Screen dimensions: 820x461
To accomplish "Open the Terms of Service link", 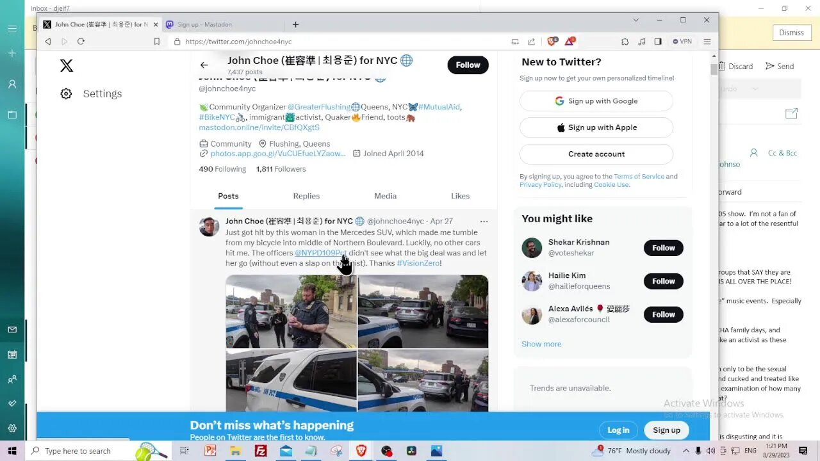I will coord(639,177).
